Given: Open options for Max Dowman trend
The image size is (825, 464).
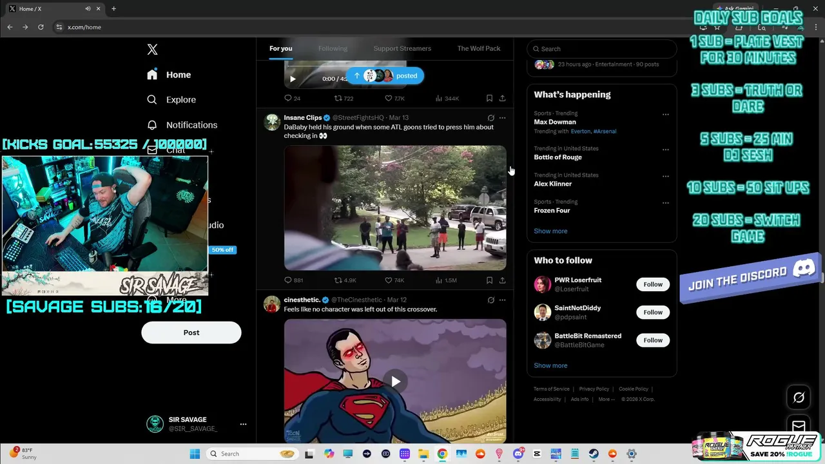Looking at the screenshot, I should [x=666, y=115].
